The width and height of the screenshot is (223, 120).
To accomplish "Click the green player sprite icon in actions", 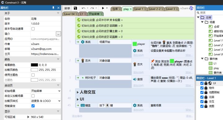I will (x=135, y=44).
